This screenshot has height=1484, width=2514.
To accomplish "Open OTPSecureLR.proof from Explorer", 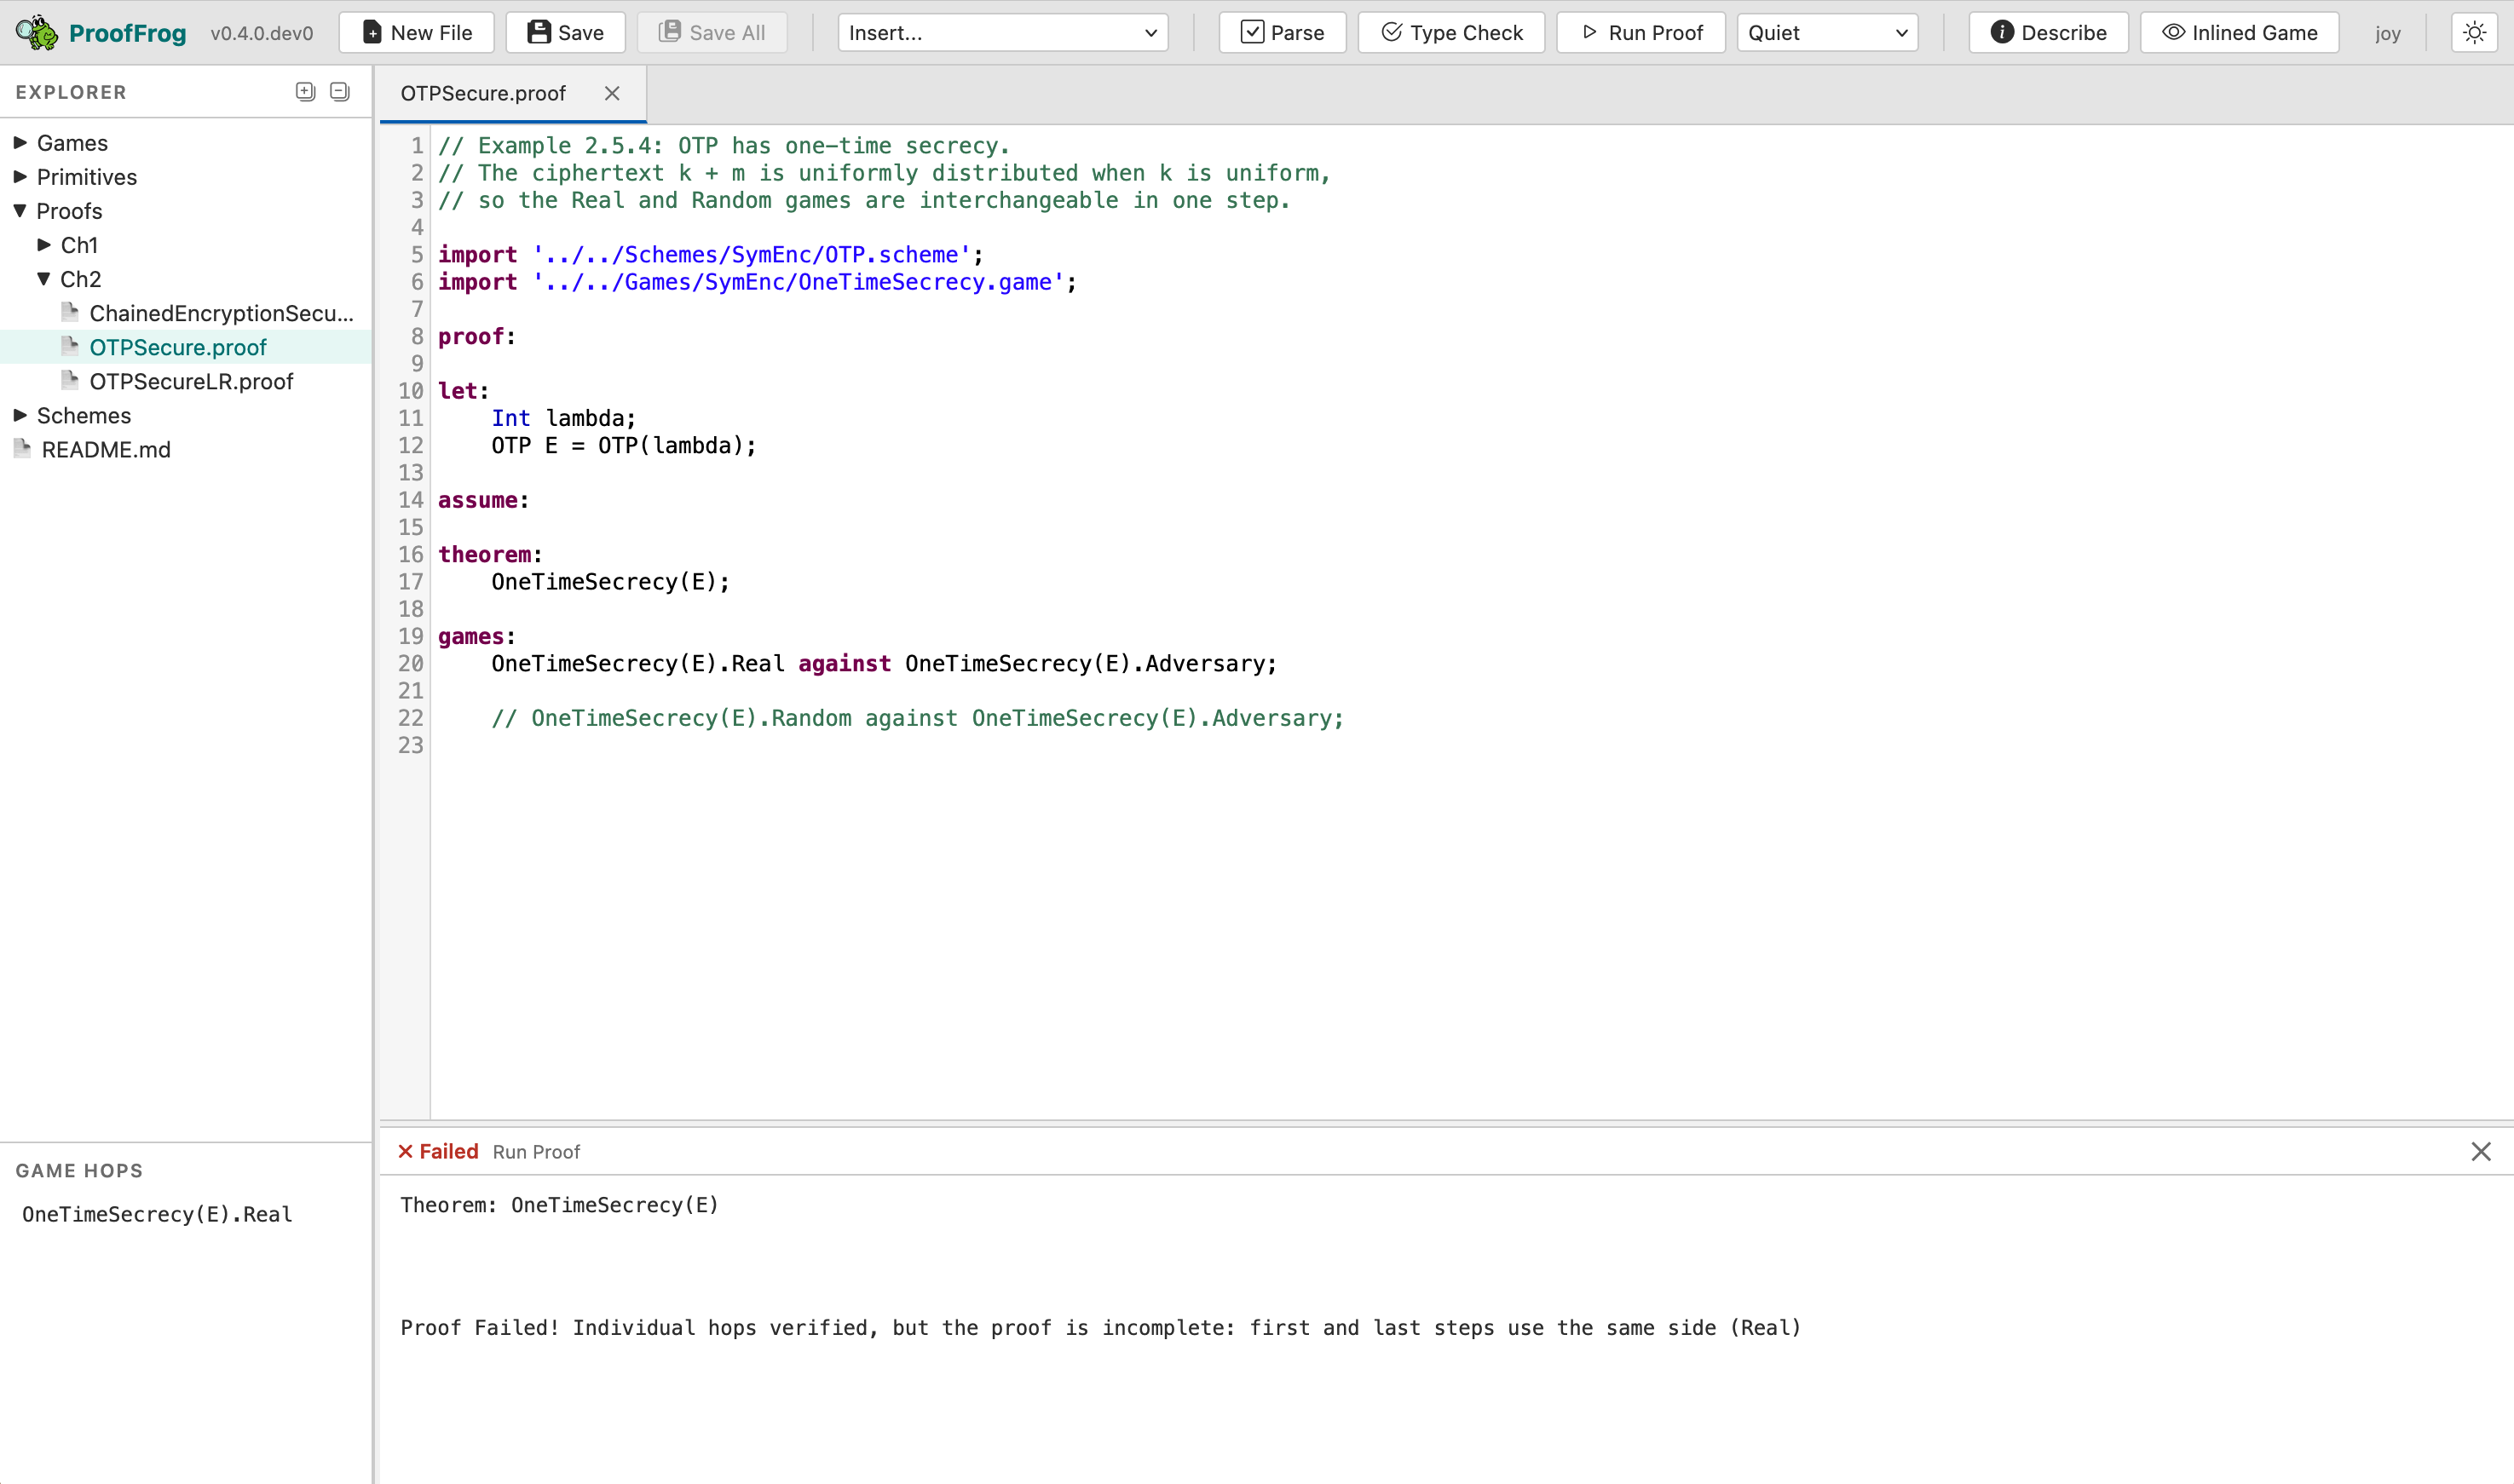I will pyautogui.click(x=191, y=381).
